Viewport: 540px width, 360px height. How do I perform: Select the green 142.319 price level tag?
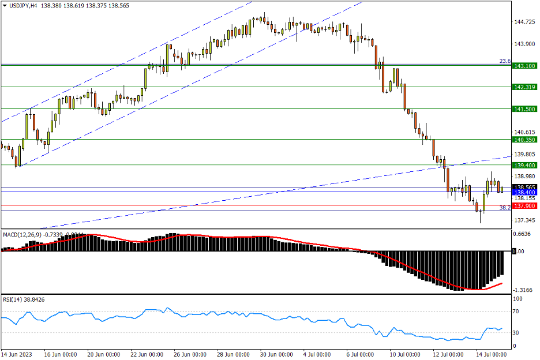[x=524, y=87]
